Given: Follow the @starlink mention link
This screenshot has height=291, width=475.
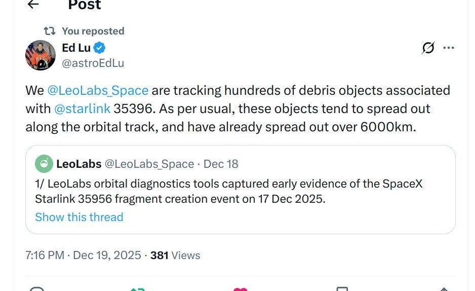Looking at the screenshot, I should coord(82,108).
